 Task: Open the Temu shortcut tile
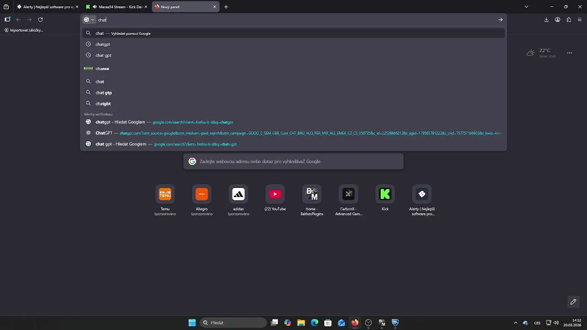(165, 200)
